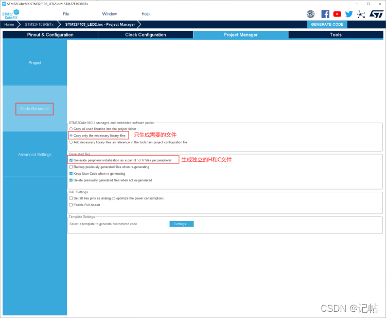Open the ST YouTube channel icon
This screenshot has width=386, height=318.
(x=337, y=14)
